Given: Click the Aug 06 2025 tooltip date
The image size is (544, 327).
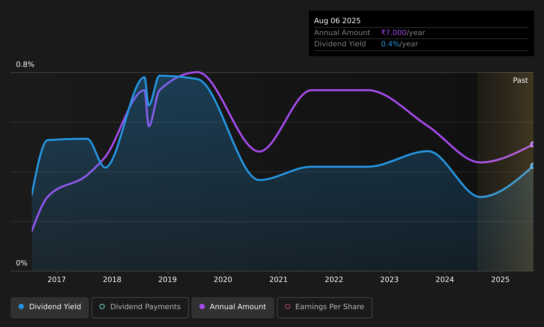Looking at the screenshot, I should 337,21.
